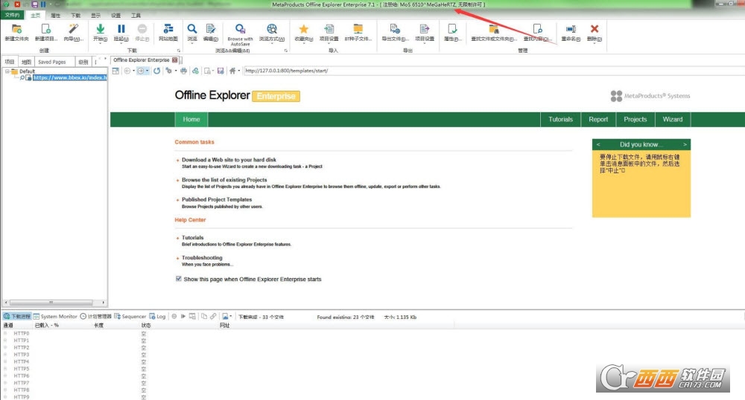Click the printer icon in browser toolbar
745x400 pixels.
pos(183,71)
